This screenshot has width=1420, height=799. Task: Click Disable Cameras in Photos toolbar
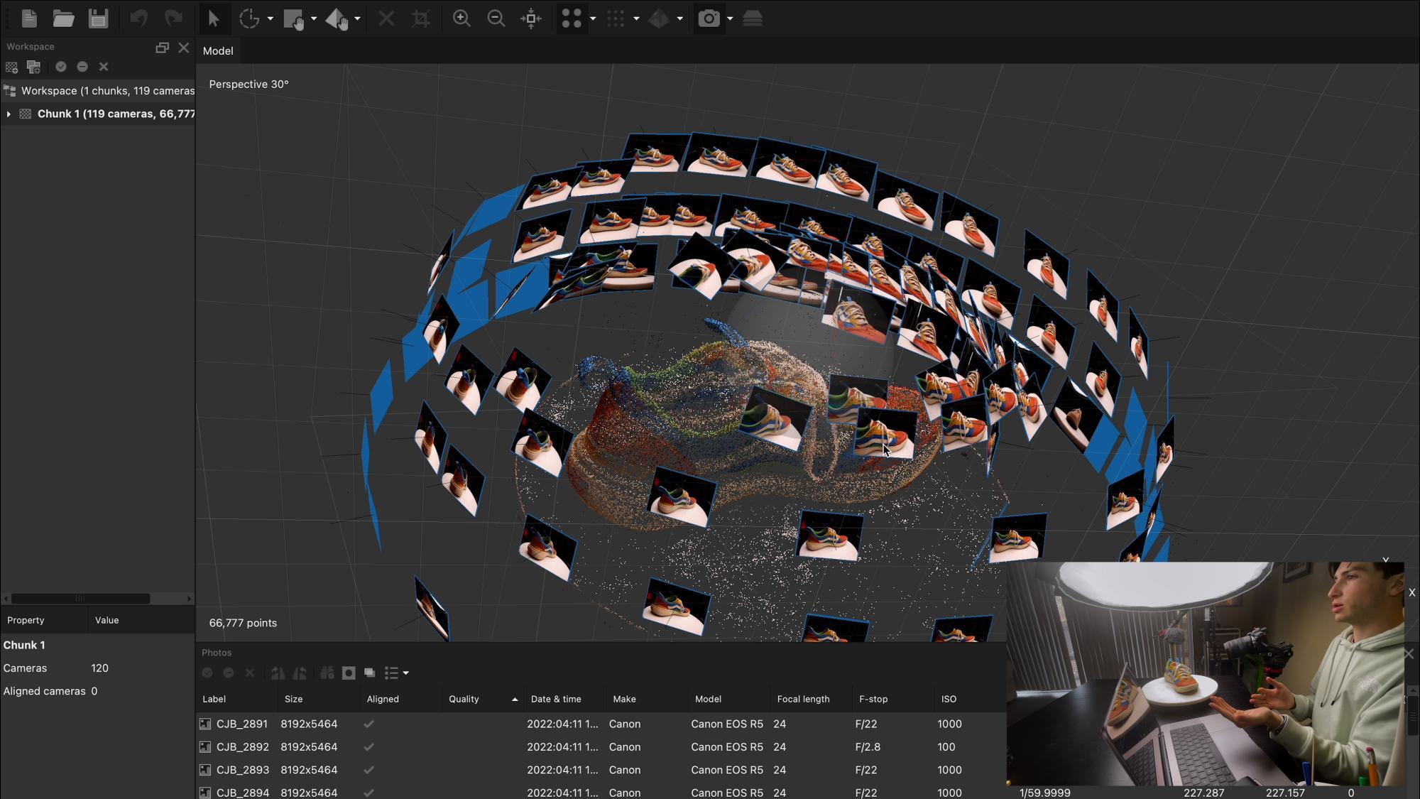229,673
